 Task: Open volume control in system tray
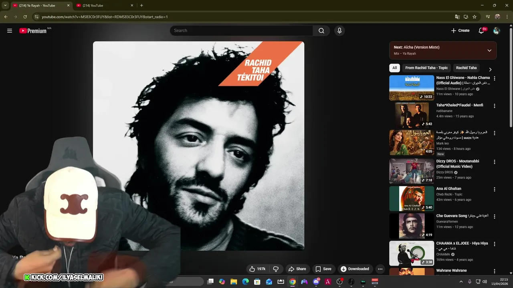[485, 282]
